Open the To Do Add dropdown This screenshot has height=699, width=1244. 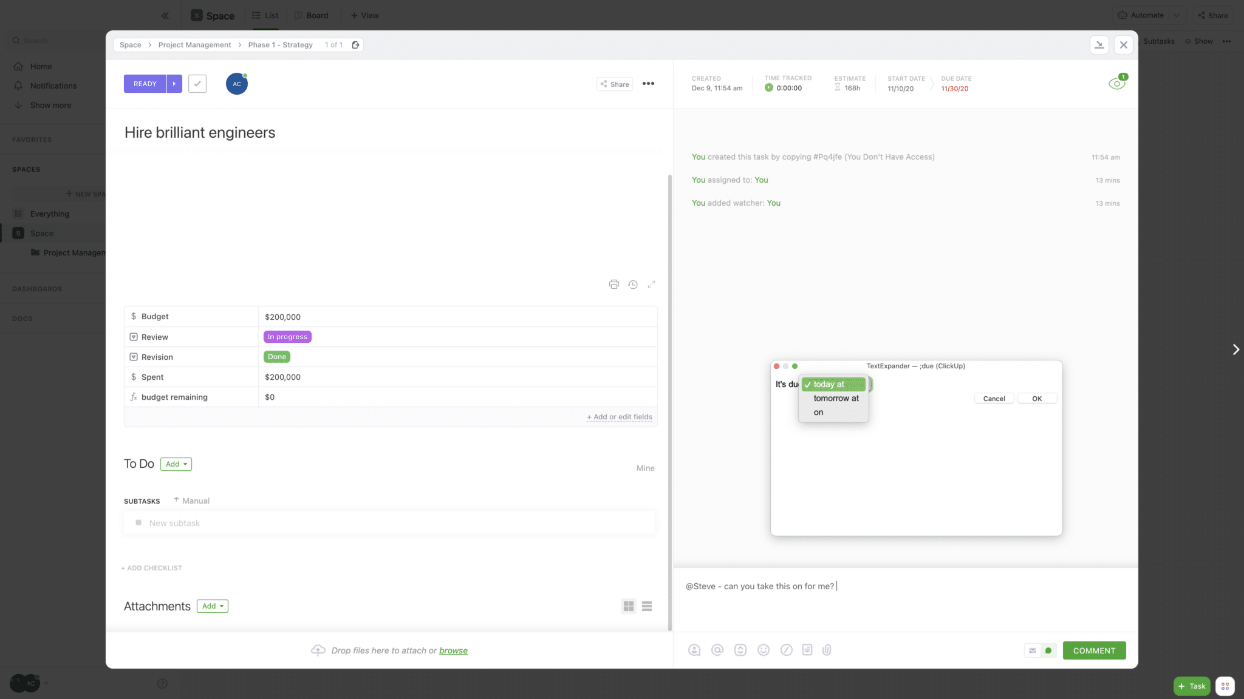pos(176,464)
